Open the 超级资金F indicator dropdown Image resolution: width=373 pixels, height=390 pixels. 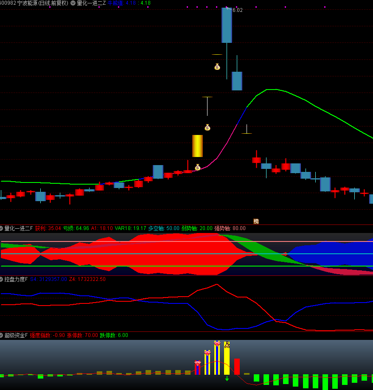pos(2,335)
